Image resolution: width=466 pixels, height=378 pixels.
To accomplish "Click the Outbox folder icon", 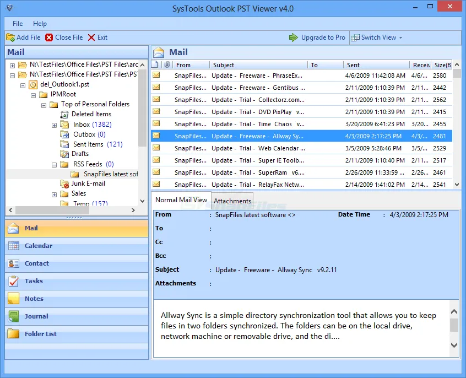I will click(x=64, y=134).
